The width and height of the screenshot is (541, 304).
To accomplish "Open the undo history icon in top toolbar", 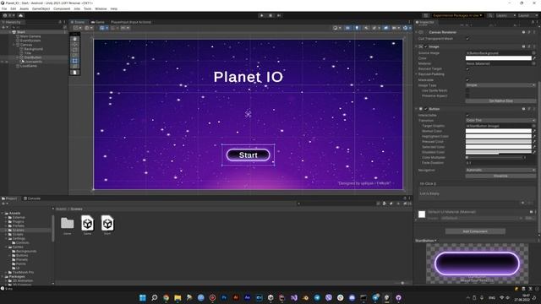I will [x=426, y=15].
